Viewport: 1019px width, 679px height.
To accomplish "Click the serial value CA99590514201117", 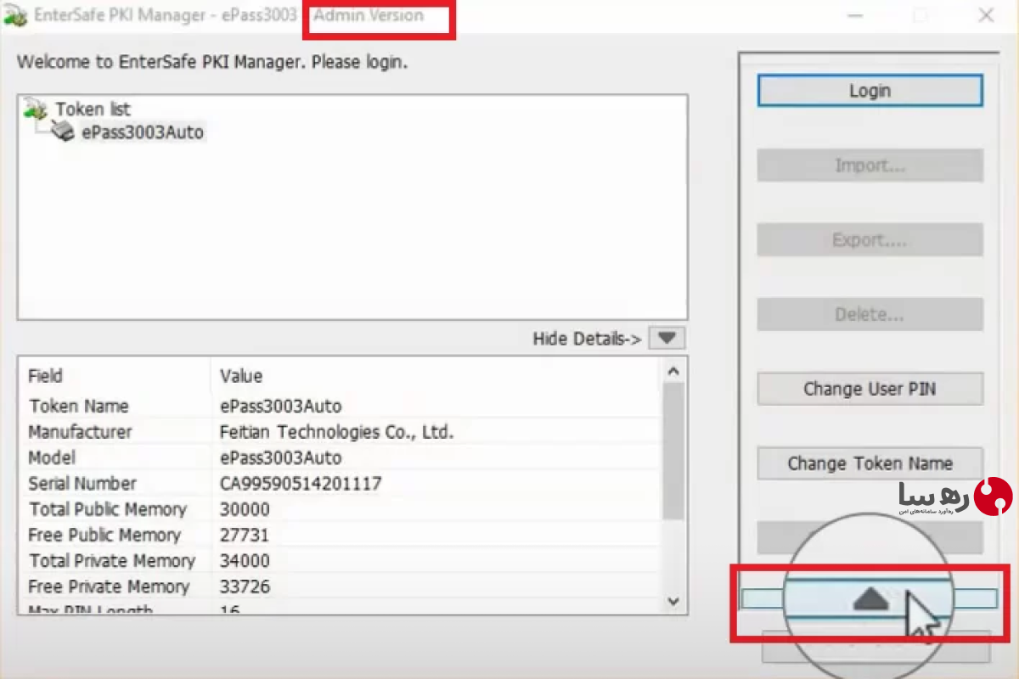I will 301,484.
